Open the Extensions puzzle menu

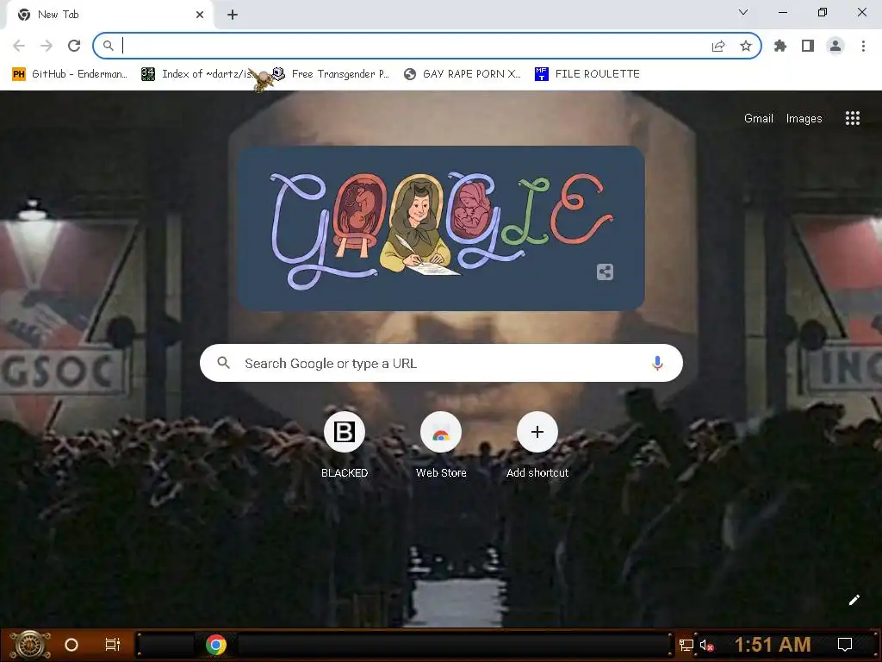(x=780, y=47)
